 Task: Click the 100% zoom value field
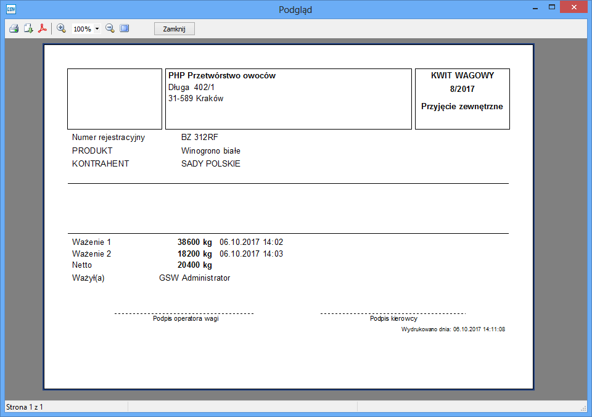(x=82, y=29)
